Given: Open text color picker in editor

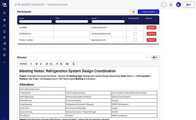Looking at the screenshot, I should (x=57, y=64).
